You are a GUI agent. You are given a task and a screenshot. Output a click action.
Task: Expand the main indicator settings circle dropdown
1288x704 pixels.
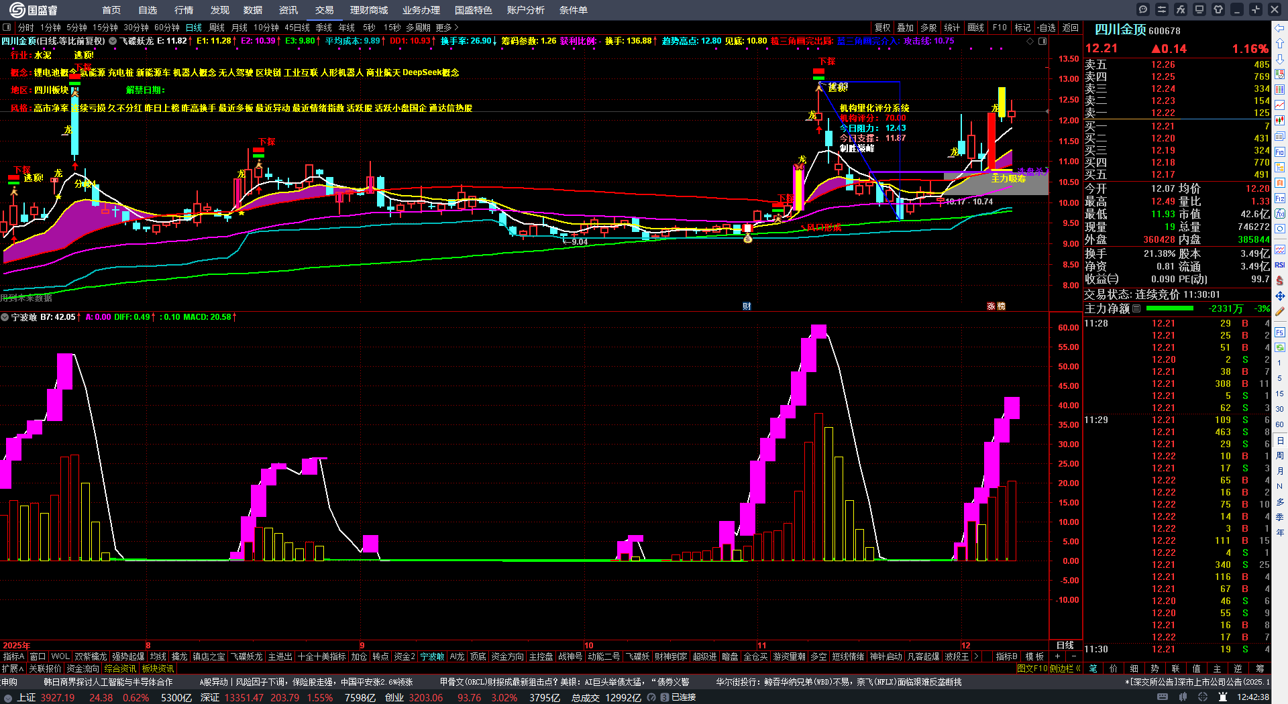pos(113,41)
